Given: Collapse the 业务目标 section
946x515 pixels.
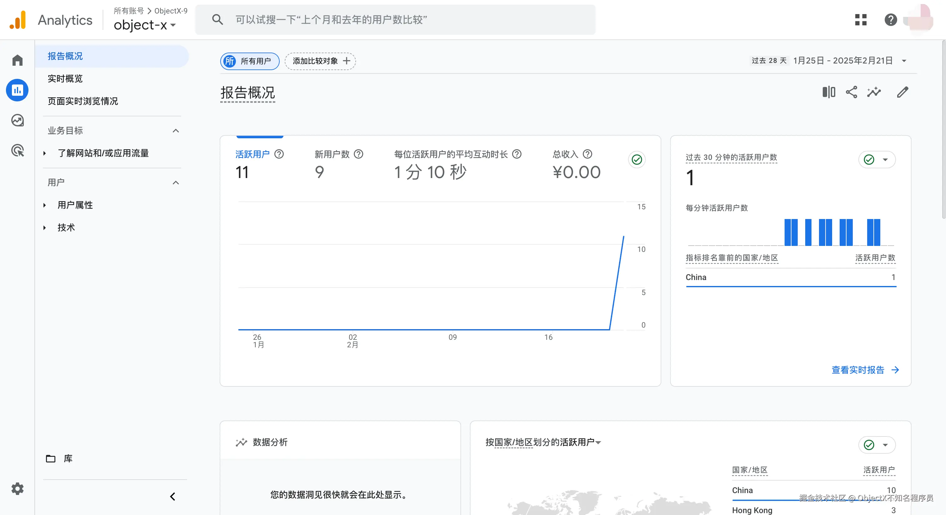Looking at the screenshot, I should coord(176,131).
